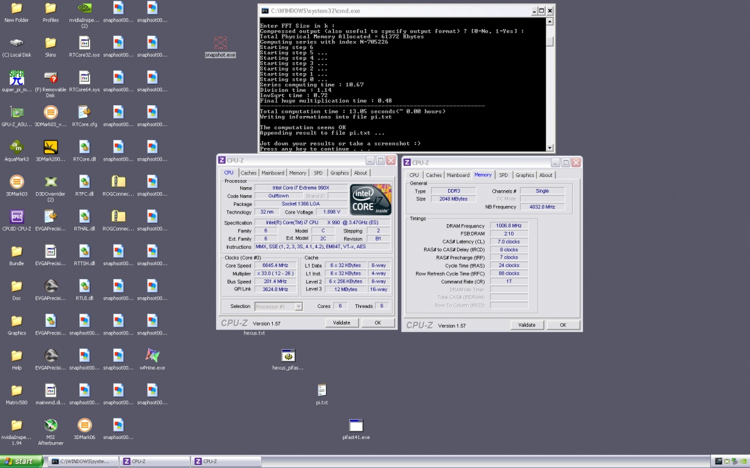The width and height of the screenshot is (750, 468).
Task: Open cmd.exe title bar system menu icon
Action: (x=265, y=11)
